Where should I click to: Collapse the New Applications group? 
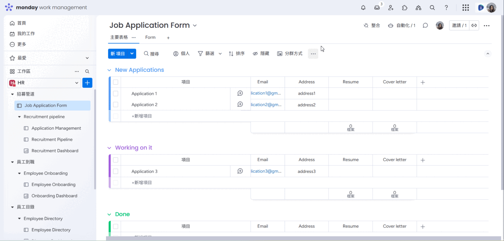pyautogui.click(x=109, y=70)
